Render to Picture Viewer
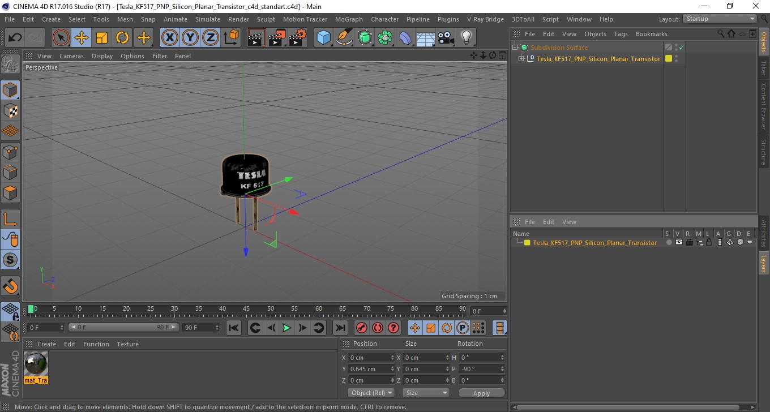 [x=277, y=38]
